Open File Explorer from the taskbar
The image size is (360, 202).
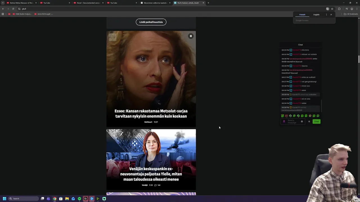point(67,199)
